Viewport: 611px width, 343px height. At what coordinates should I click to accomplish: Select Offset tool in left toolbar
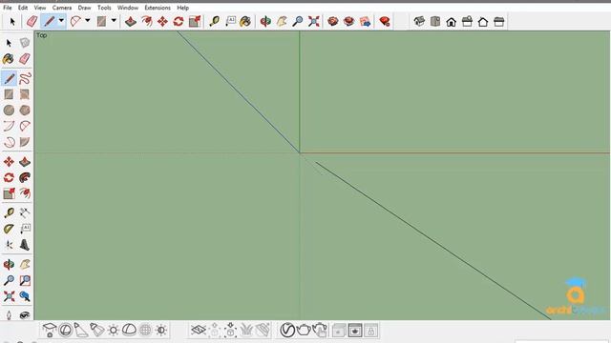25,193
